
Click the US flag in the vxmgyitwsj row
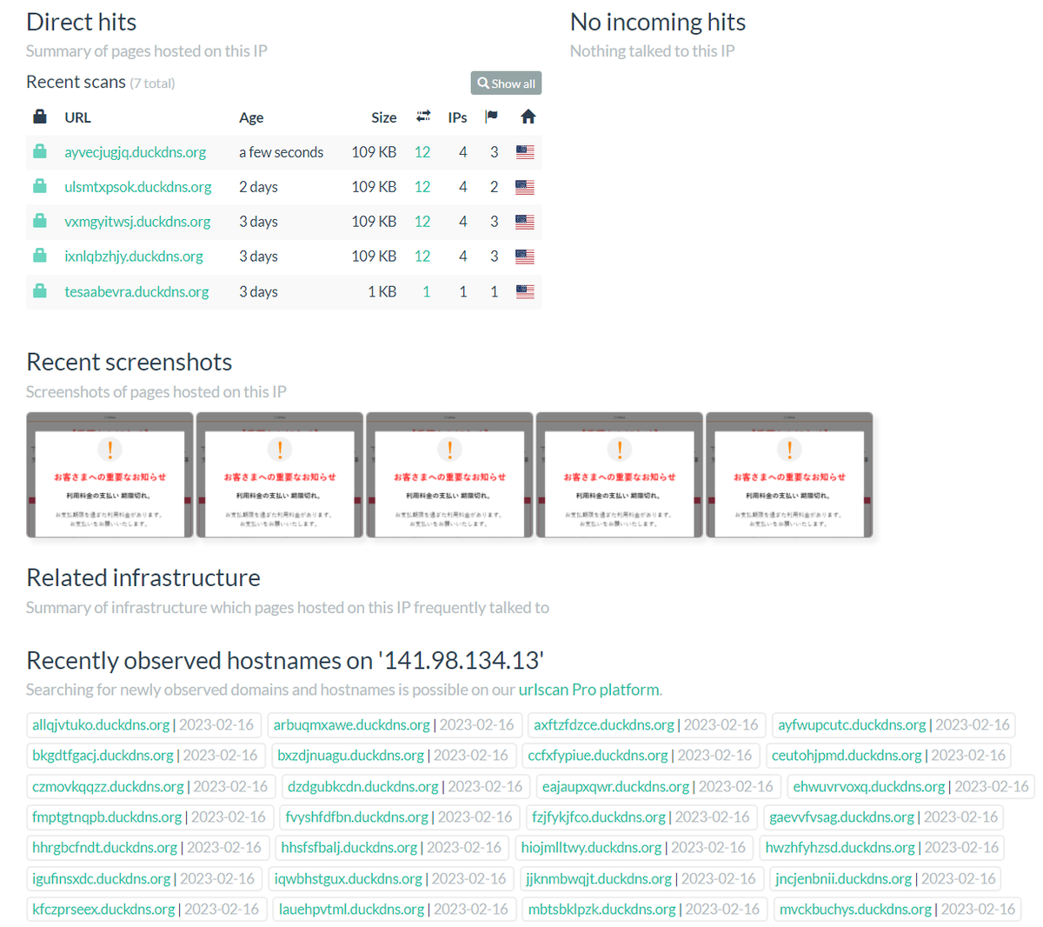[525, 222]
